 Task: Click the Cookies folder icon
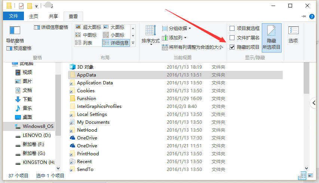pos(73,91)
